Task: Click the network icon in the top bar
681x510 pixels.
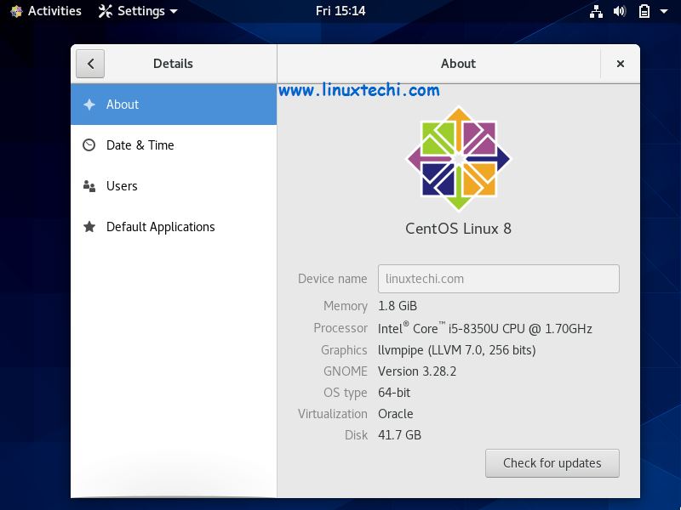Action: point(596,11)
